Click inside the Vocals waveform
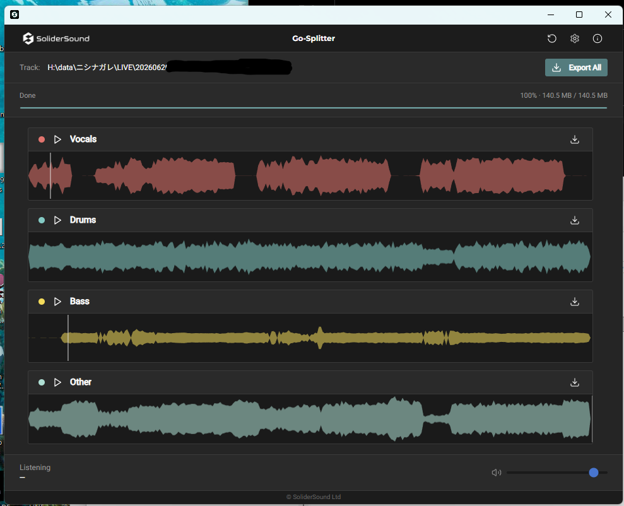 [309, 175]
